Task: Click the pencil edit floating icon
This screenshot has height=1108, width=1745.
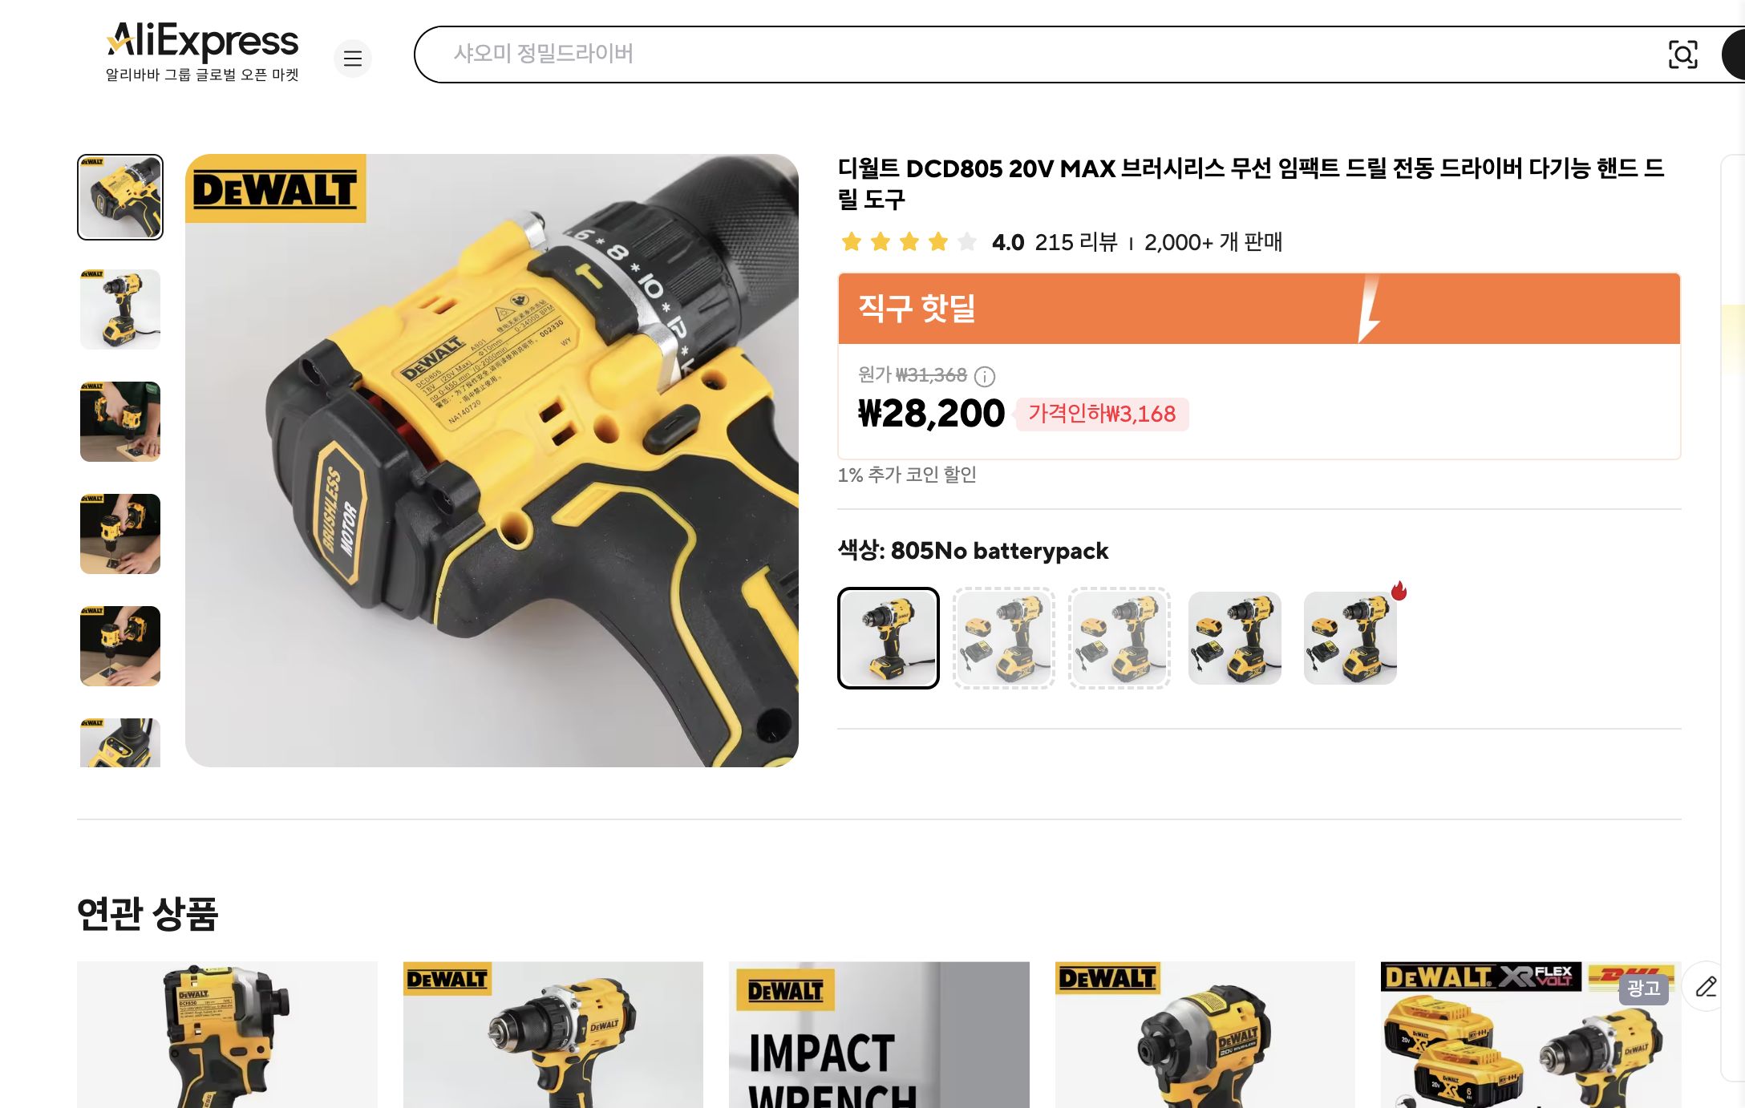Action: pos(1706,986)
